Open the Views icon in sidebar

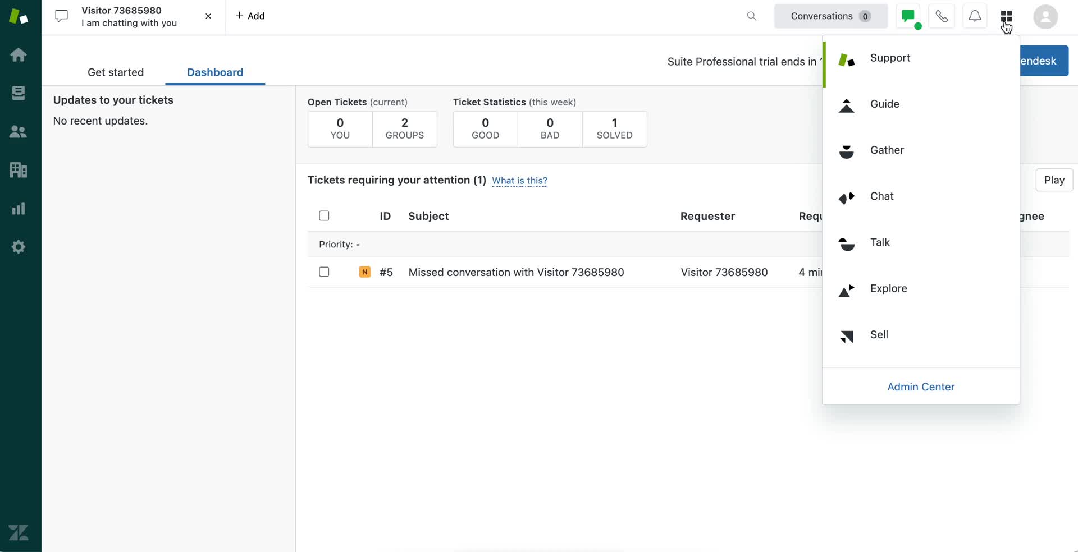coord(19,93)
